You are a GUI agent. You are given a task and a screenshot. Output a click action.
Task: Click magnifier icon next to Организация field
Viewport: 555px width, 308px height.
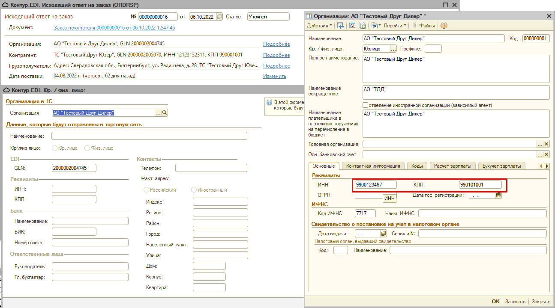pyautogui.click(x=165, y=113)
